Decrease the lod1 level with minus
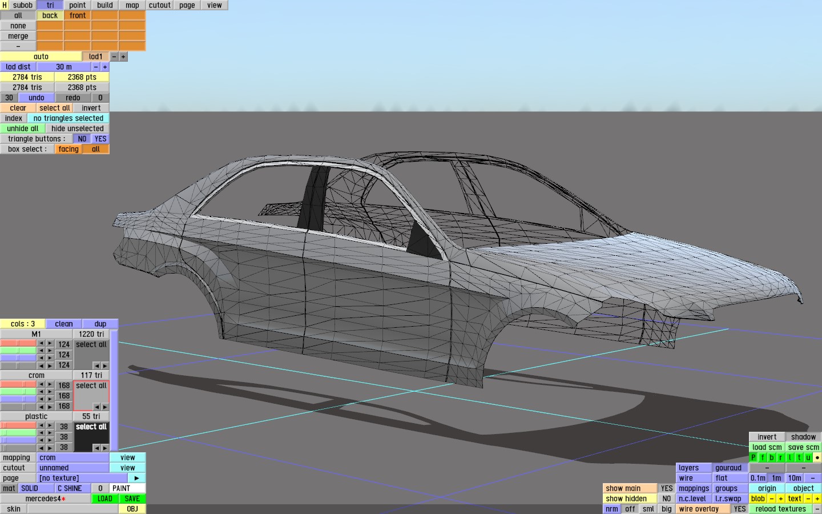This screenshot has width=822, height=514. [x=114, y=57]
